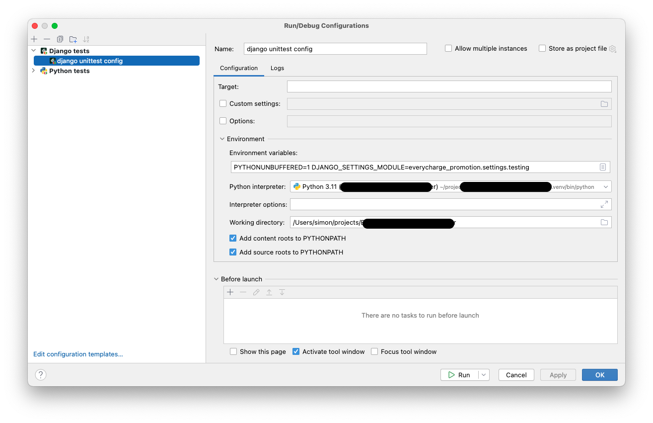Click the Options text field
The image size is (653, 423).
[449, 121]
